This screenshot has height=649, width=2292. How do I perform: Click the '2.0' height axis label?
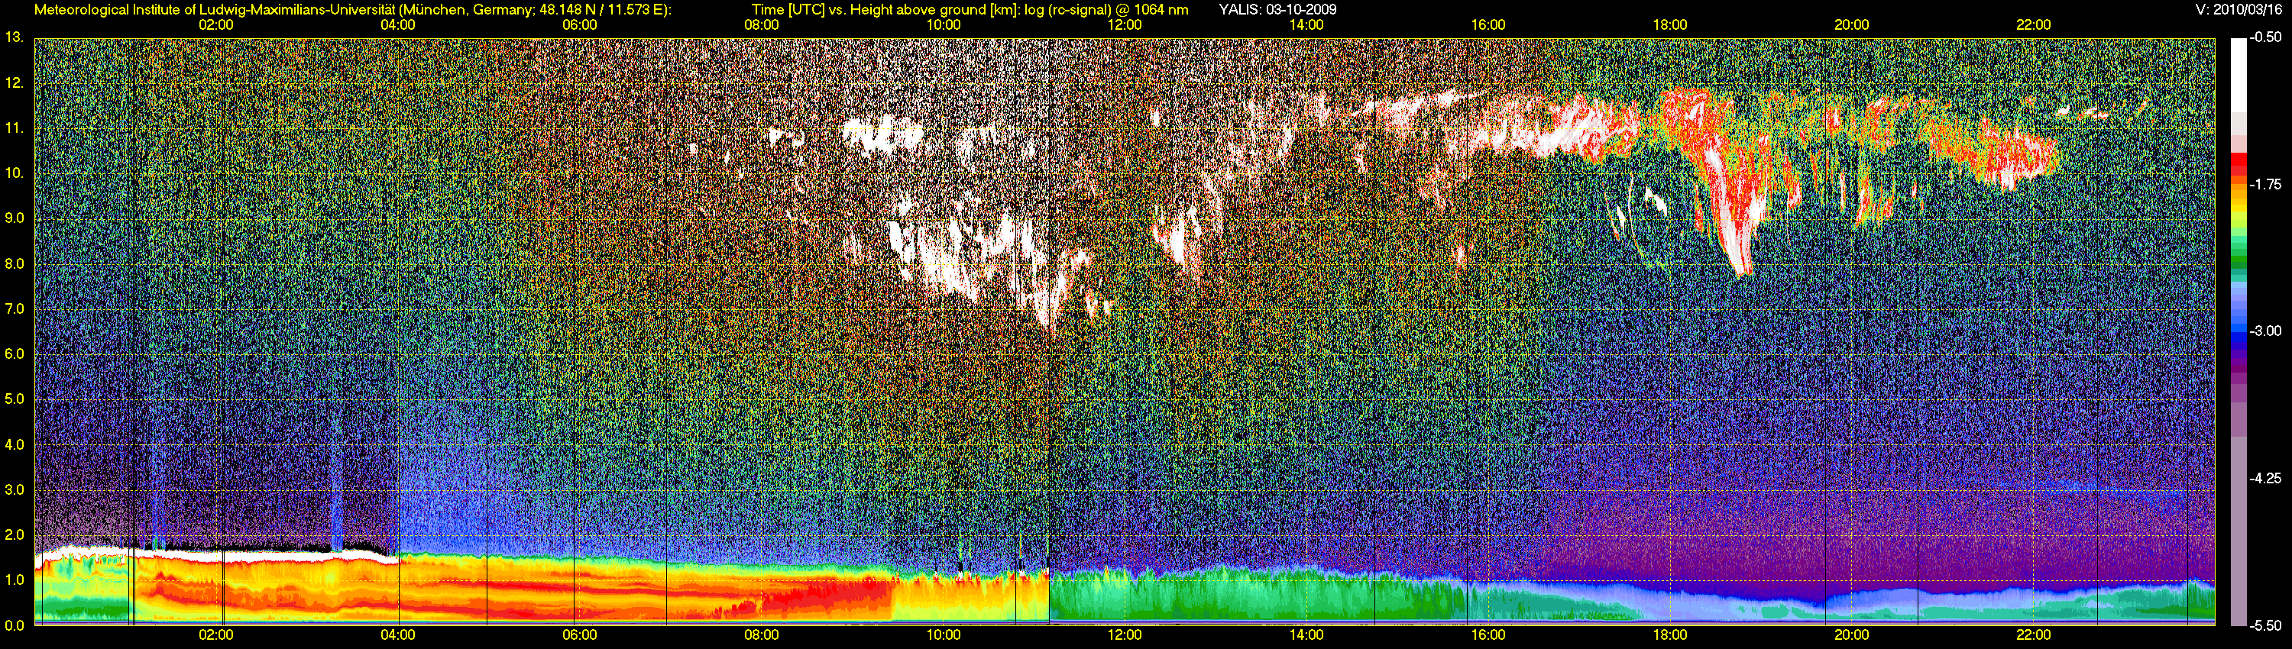[13, 535]
